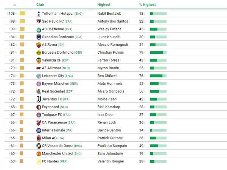Sort by the % Highest column header
The image size is (227, 170).
click(147, 5)
